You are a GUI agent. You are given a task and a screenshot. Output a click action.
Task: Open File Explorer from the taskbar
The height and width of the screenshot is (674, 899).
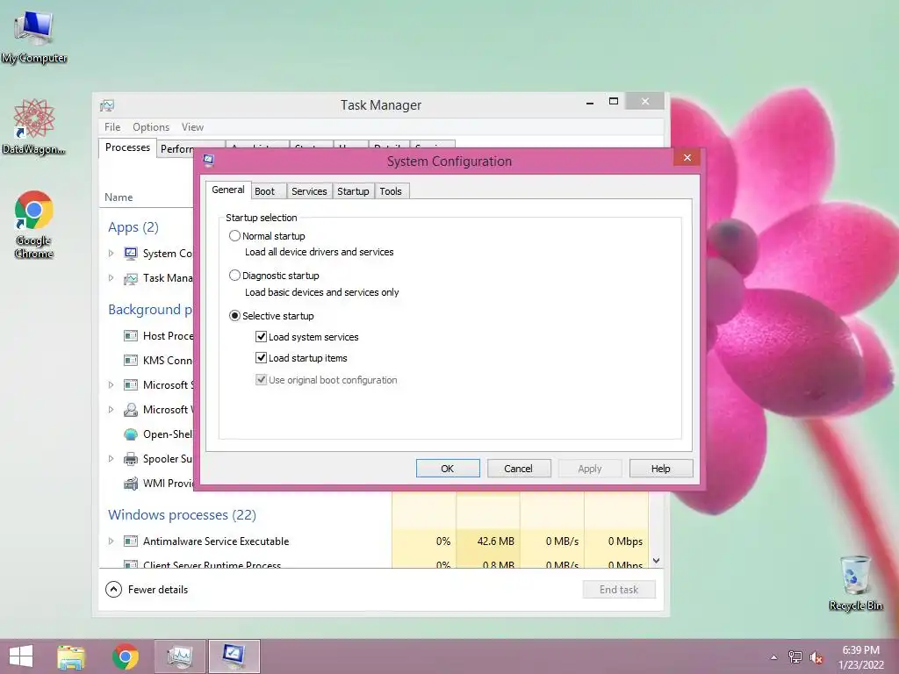71,656
